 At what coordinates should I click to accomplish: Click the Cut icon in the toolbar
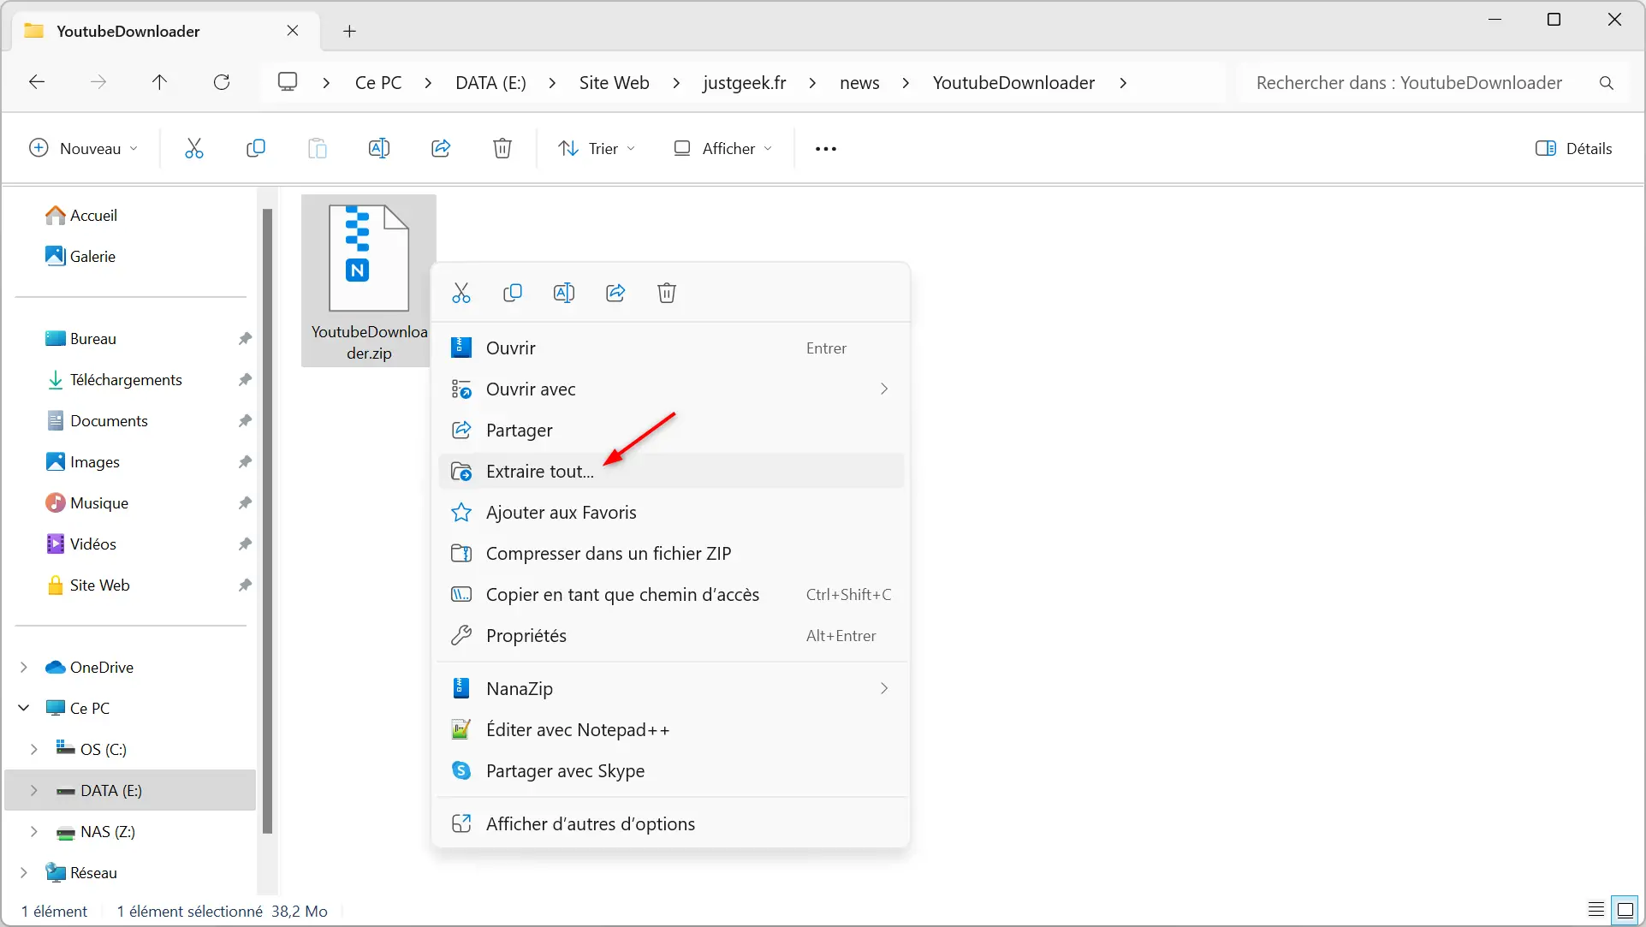click(194, 149)
